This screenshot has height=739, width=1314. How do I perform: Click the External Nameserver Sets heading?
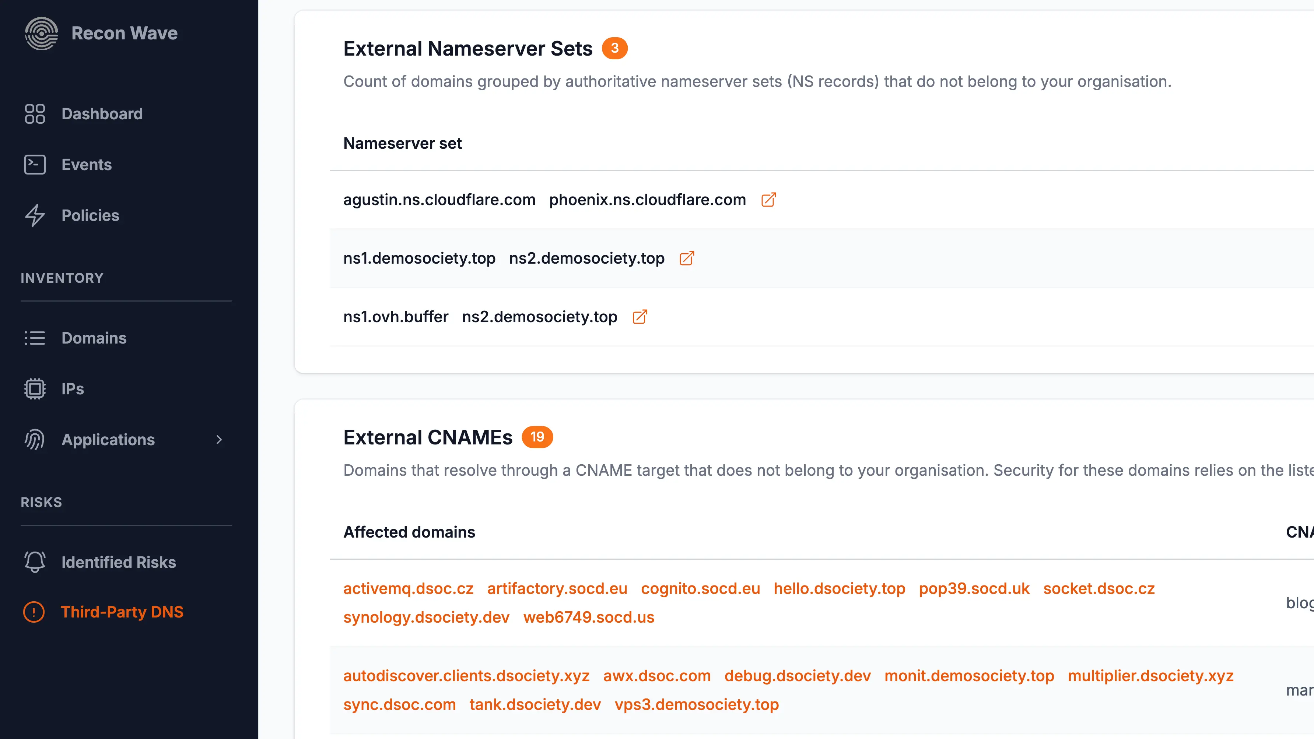click(x=468, y=49)
